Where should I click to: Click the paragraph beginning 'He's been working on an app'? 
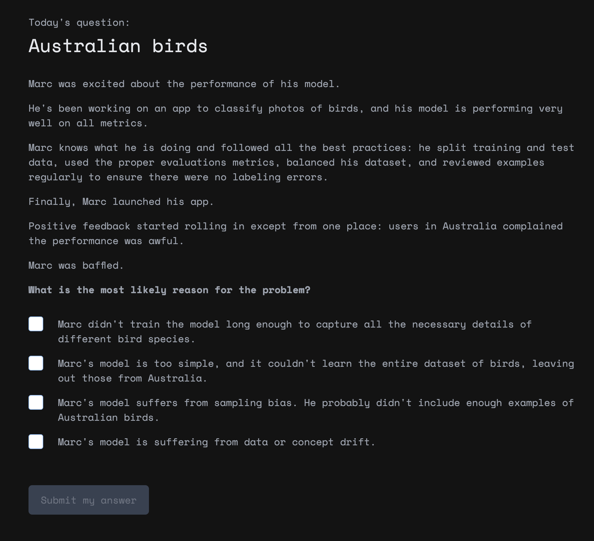point(296,116)
